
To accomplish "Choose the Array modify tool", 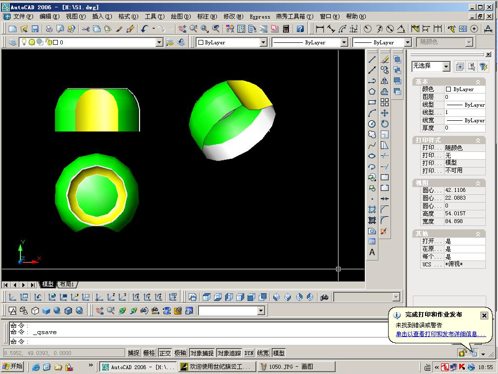I will (x=385, y=102).
